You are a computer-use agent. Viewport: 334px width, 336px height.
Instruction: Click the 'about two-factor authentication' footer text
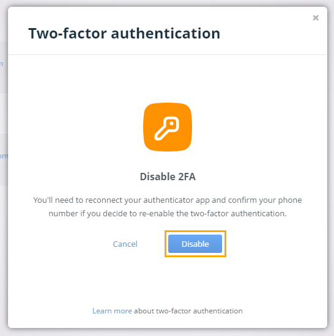[188, 311]
